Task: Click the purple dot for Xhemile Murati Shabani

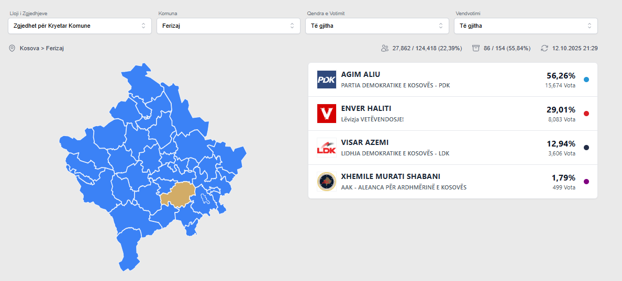Action: pyautogui.click(x=586, y=182)
